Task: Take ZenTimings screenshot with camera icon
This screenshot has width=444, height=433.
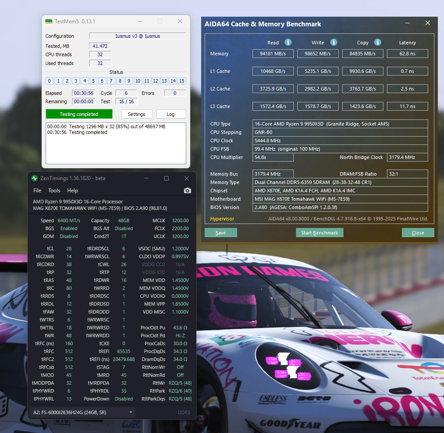Action: click(x=187, y=191)
